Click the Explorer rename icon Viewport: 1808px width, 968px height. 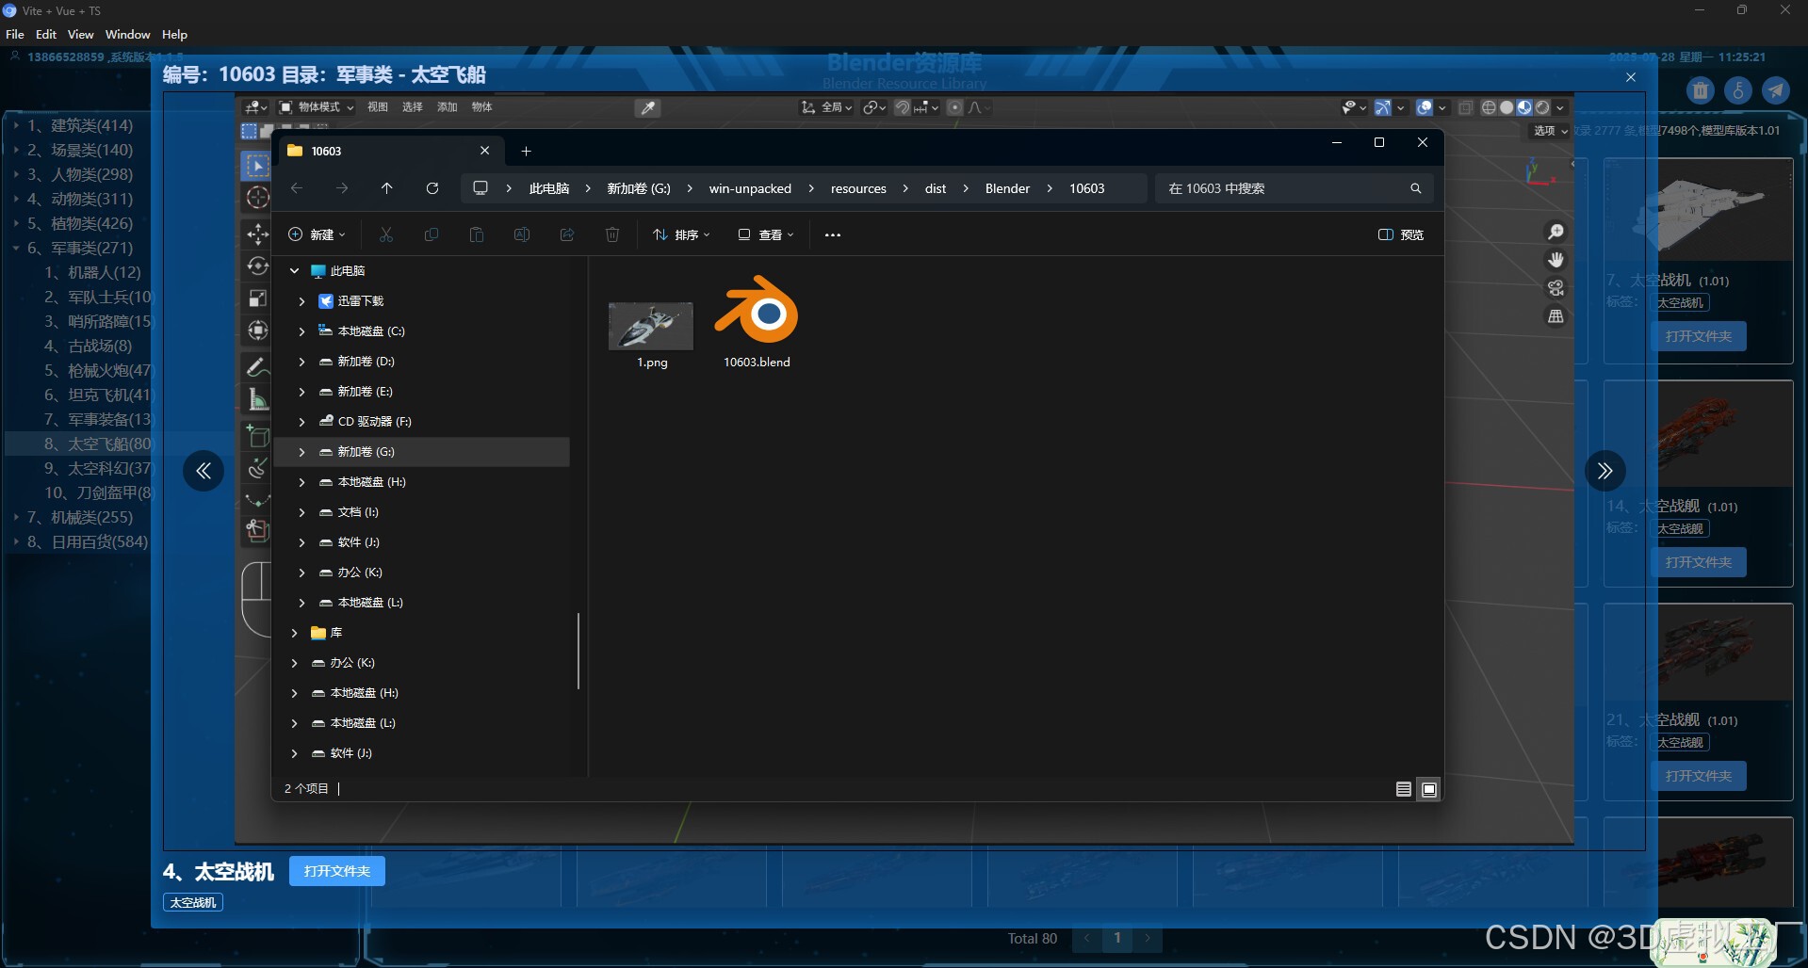tap(522, 234)
